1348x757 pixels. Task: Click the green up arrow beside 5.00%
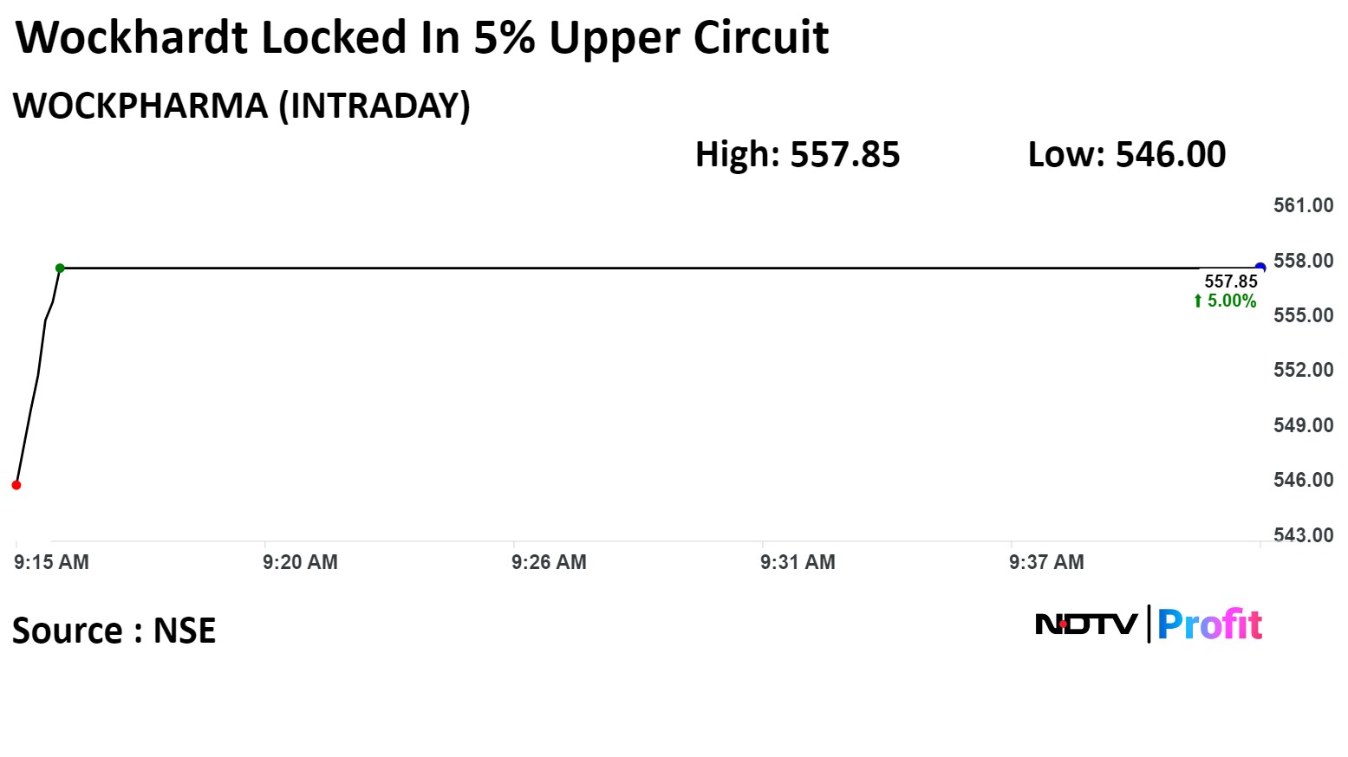click(x=1198, y=301)
